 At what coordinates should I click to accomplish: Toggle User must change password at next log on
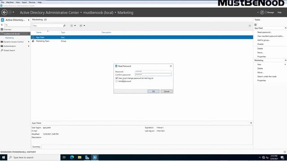point(117,78)
